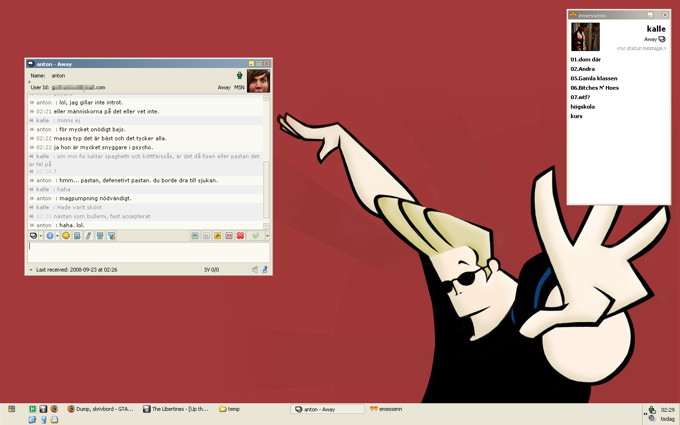Expand the send button dropdown arrow
The image size is (680, 425).
point(267,236)
